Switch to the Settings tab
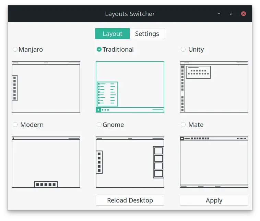 pos(147,34)
